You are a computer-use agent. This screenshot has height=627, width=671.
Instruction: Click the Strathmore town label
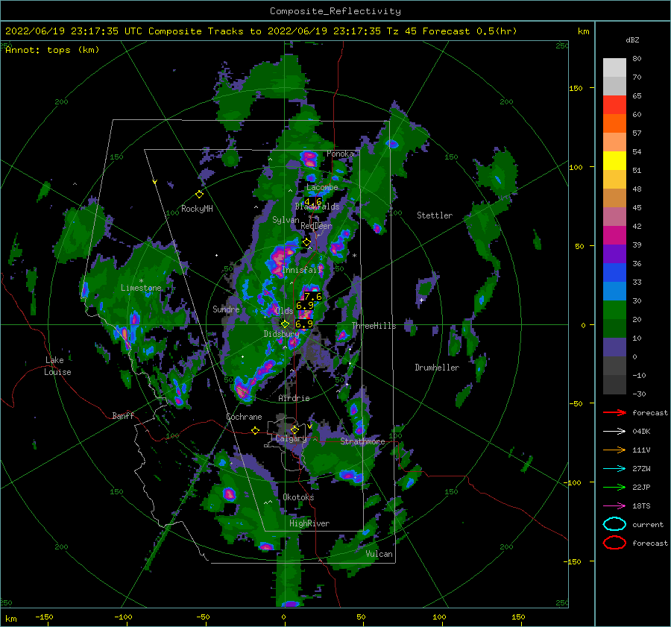click(362, 441)
